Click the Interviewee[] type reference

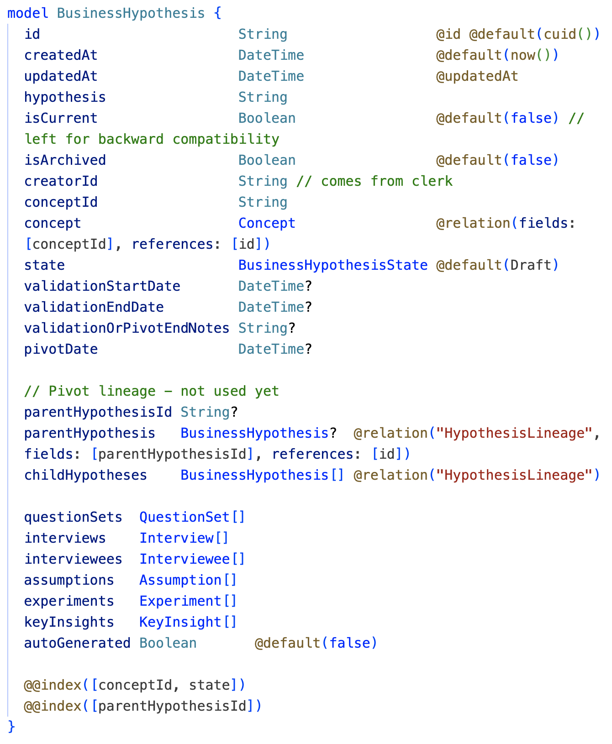click(x=192, y=559)
